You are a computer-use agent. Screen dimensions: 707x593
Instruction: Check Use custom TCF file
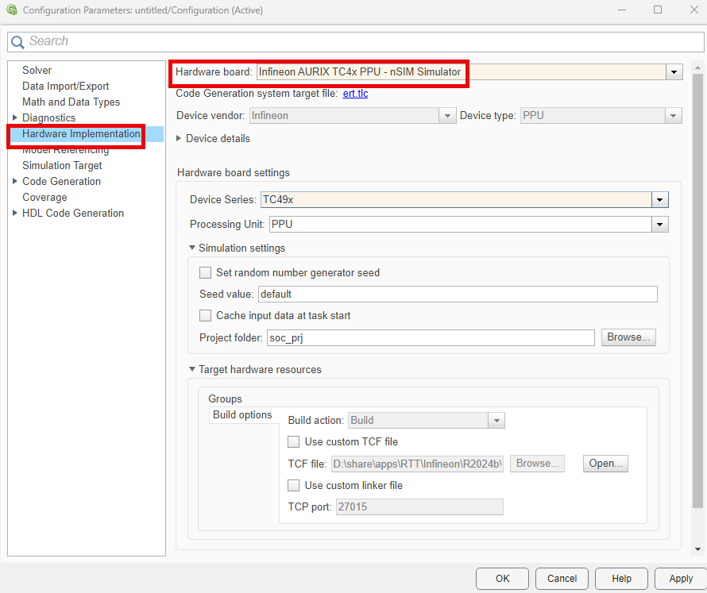tap(294, 441)
